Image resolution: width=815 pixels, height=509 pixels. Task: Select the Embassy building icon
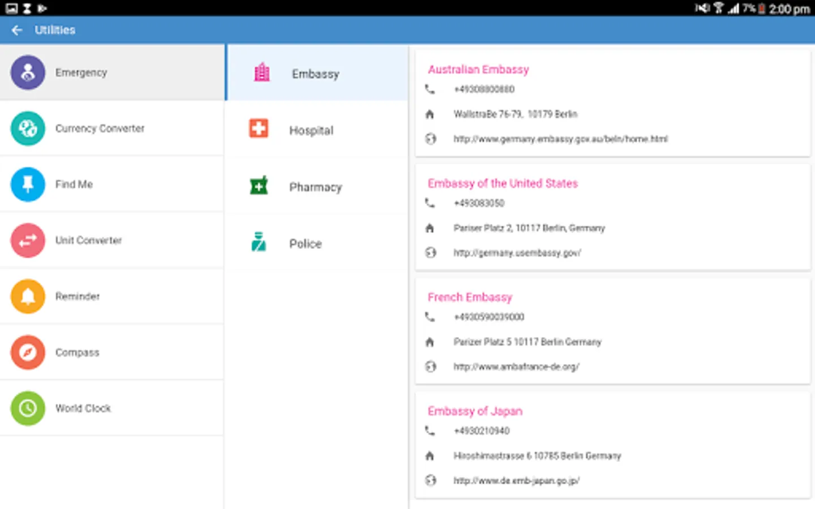point(261,72)
